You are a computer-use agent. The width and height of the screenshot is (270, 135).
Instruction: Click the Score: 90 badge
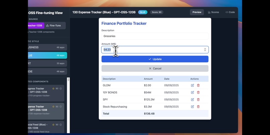(156, 12)
